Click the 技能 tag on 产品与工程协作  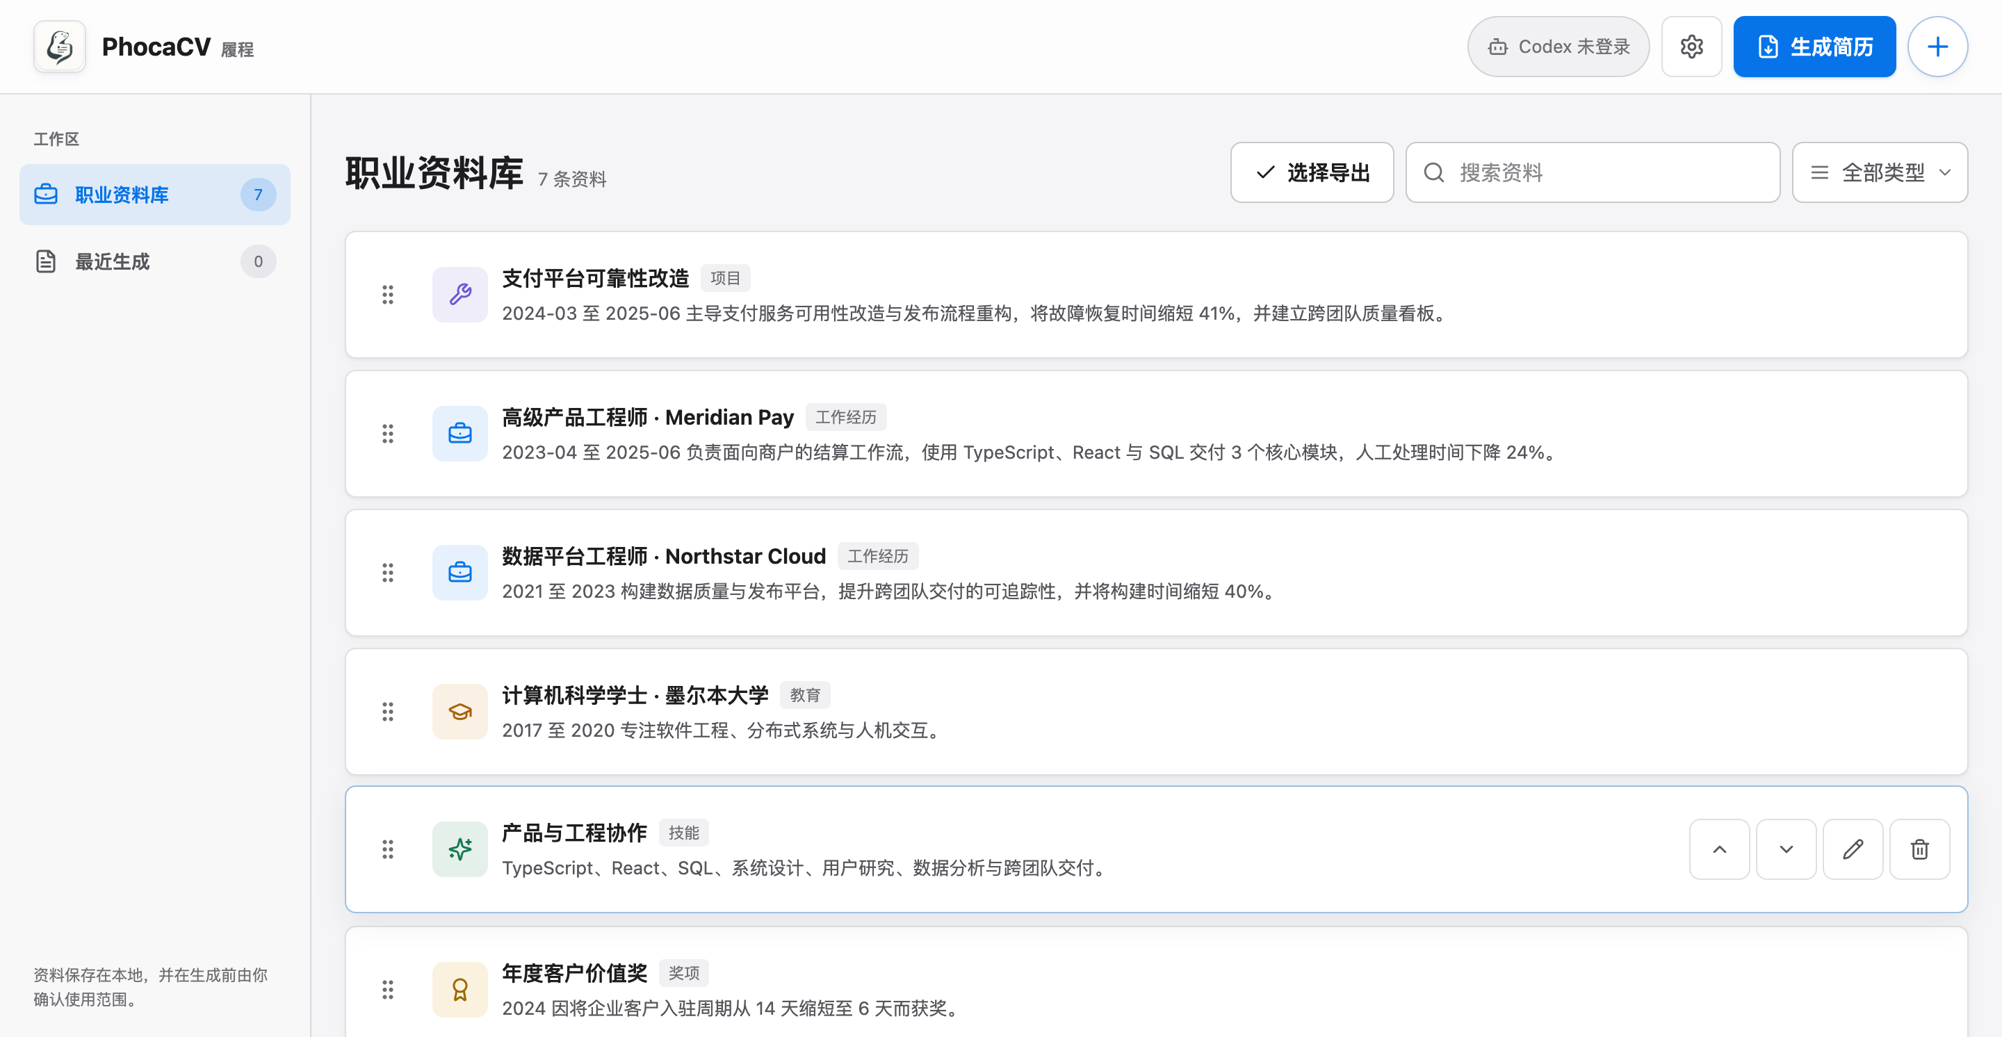tap(684, 833)
